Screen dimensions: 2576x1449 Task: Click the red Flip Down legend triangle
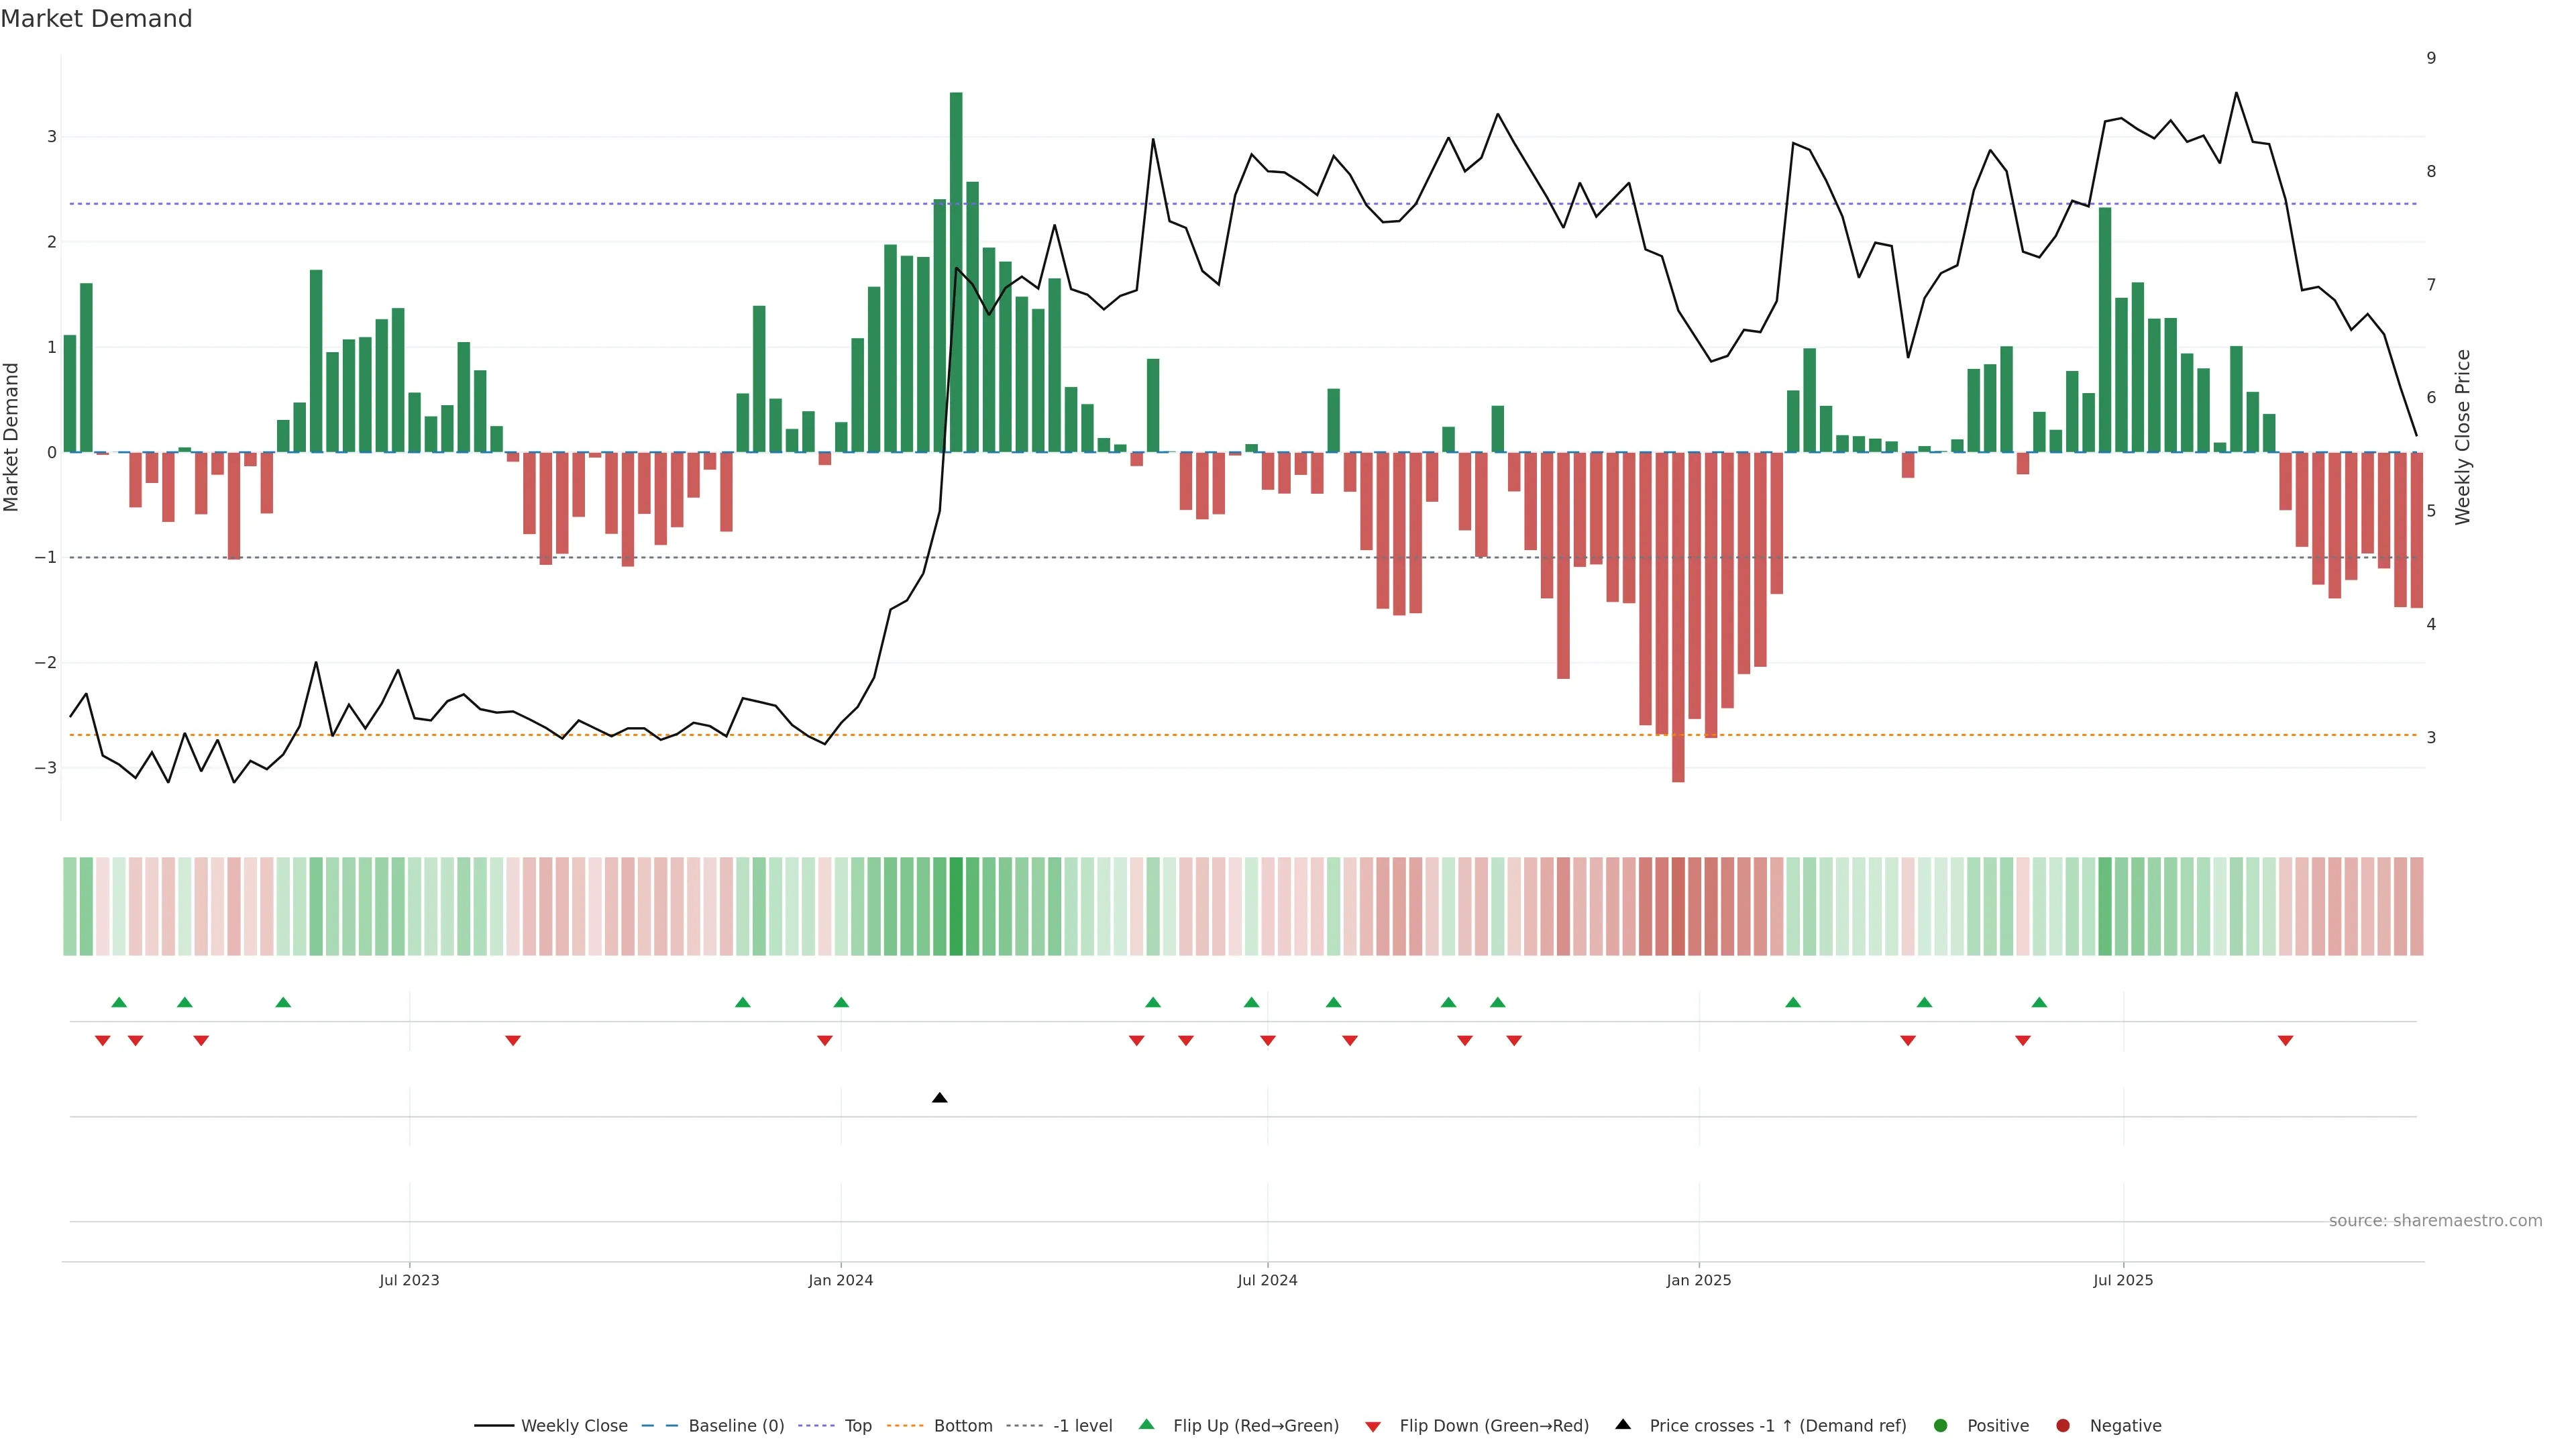(x=1373, y=1426)
